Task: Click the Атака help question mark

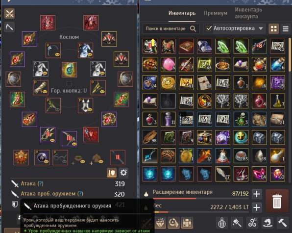Action: (40, 183)
